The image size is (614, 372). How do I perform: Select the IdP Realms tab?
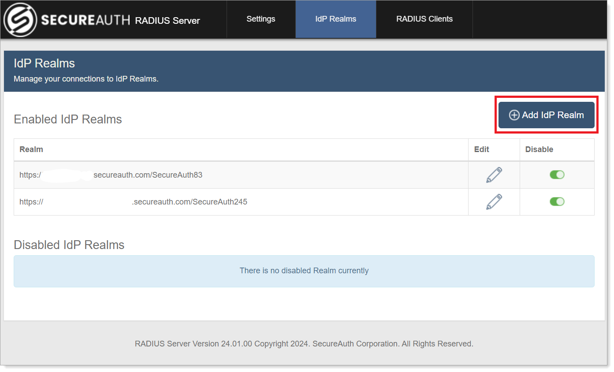[x=335, y=19]
